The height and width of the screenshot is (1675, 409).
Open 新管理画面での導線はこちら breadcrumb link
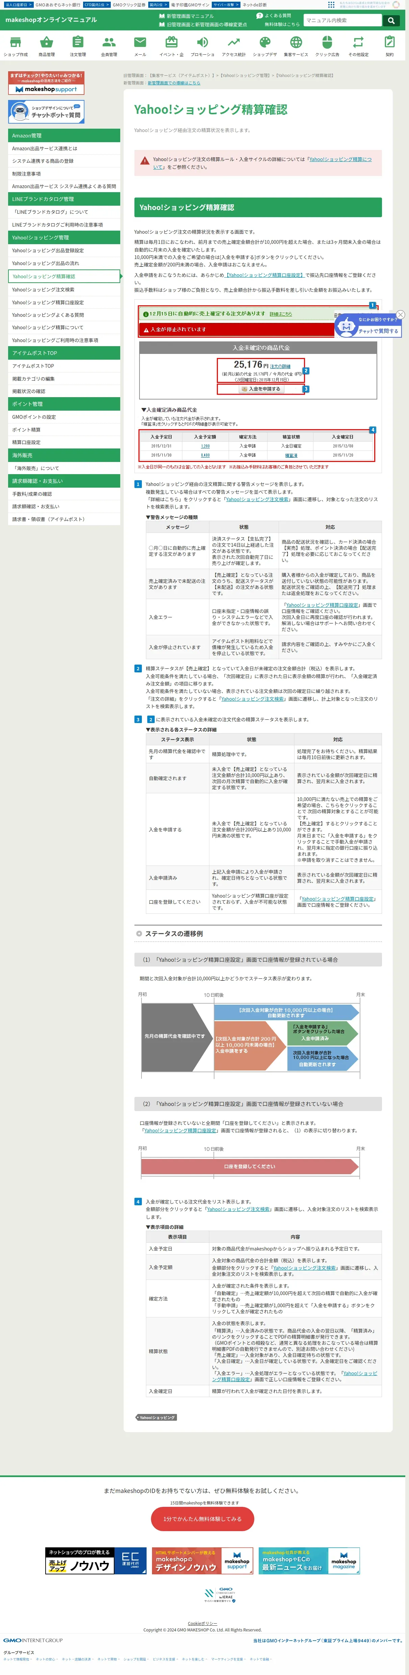174,83
